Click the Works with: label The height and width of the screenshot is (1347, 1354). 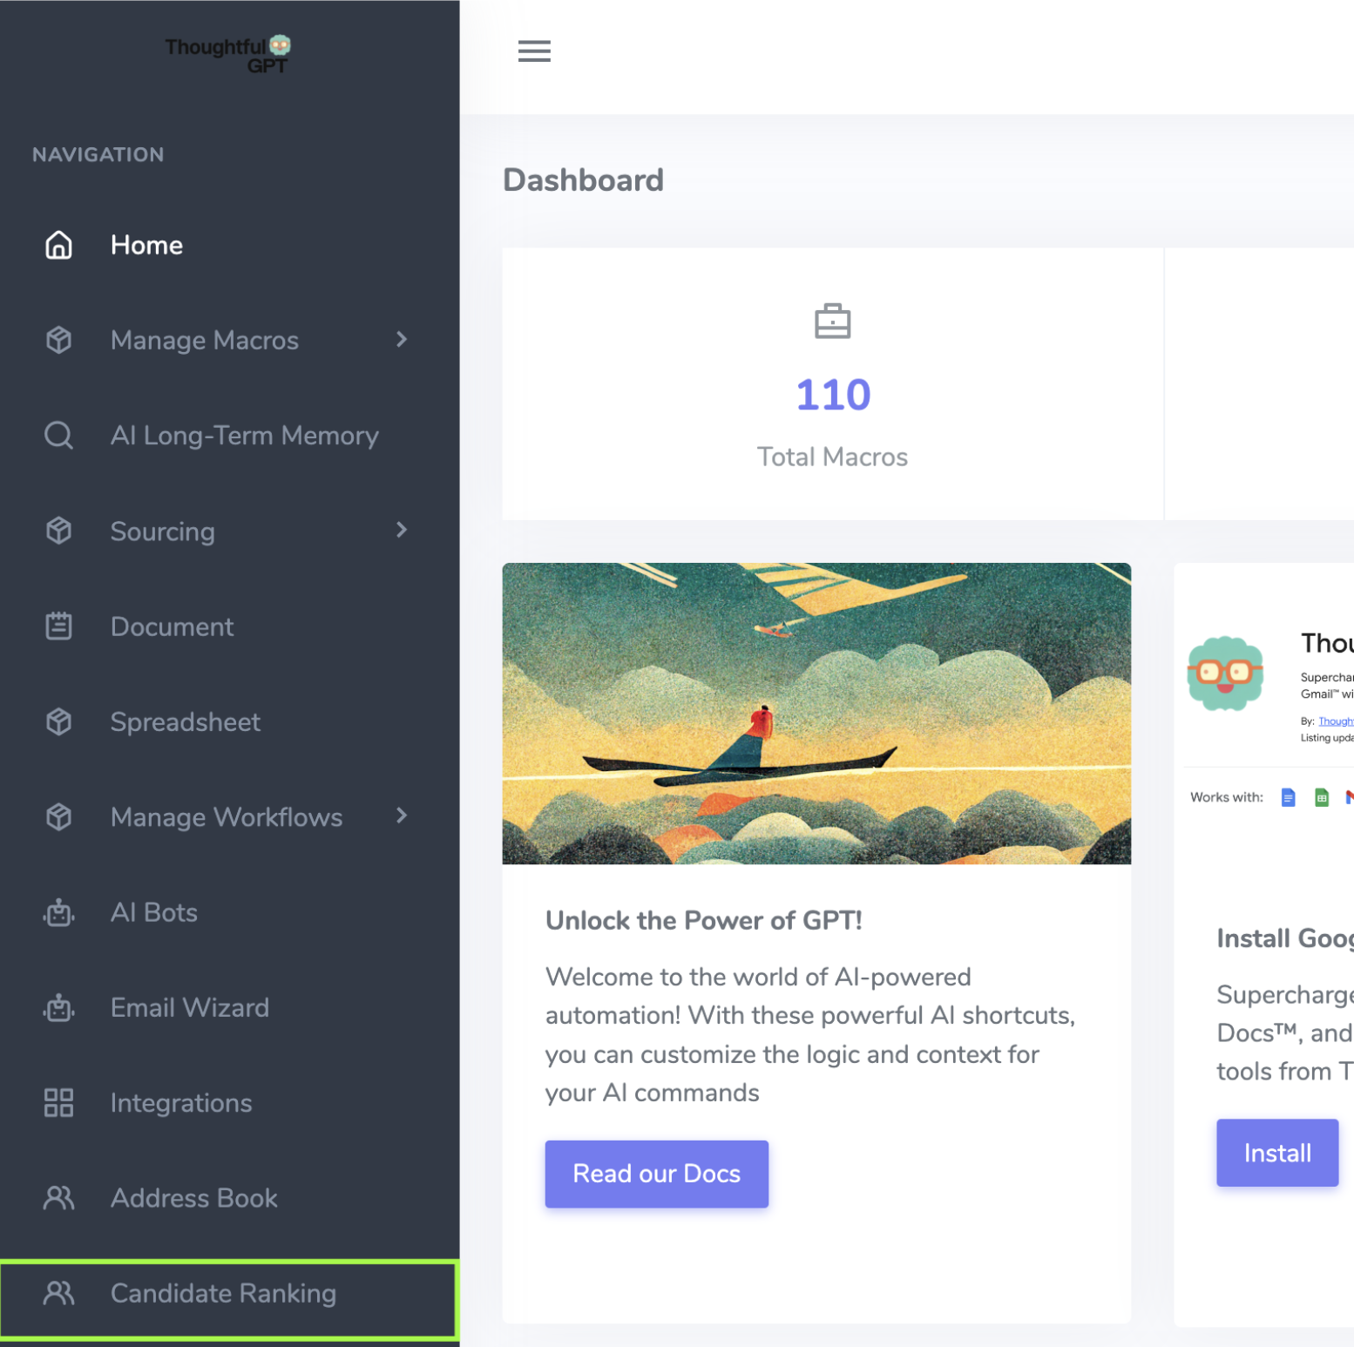(1227, 797)
